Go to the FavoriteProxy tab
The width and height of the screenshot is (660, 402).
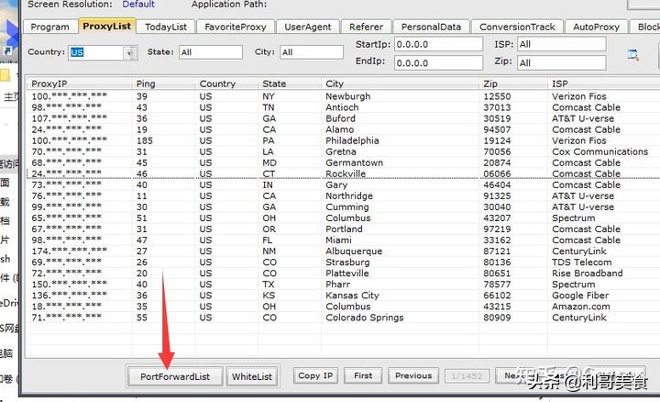coord(236,27)
